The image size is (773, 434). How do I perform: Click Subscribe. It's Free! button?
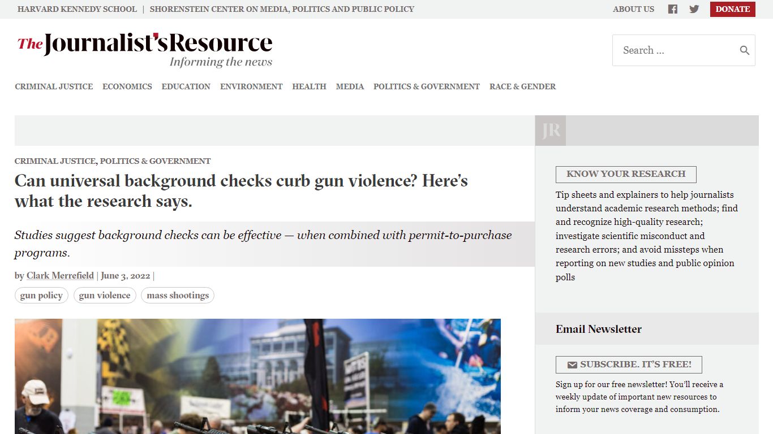coord(629,364)
